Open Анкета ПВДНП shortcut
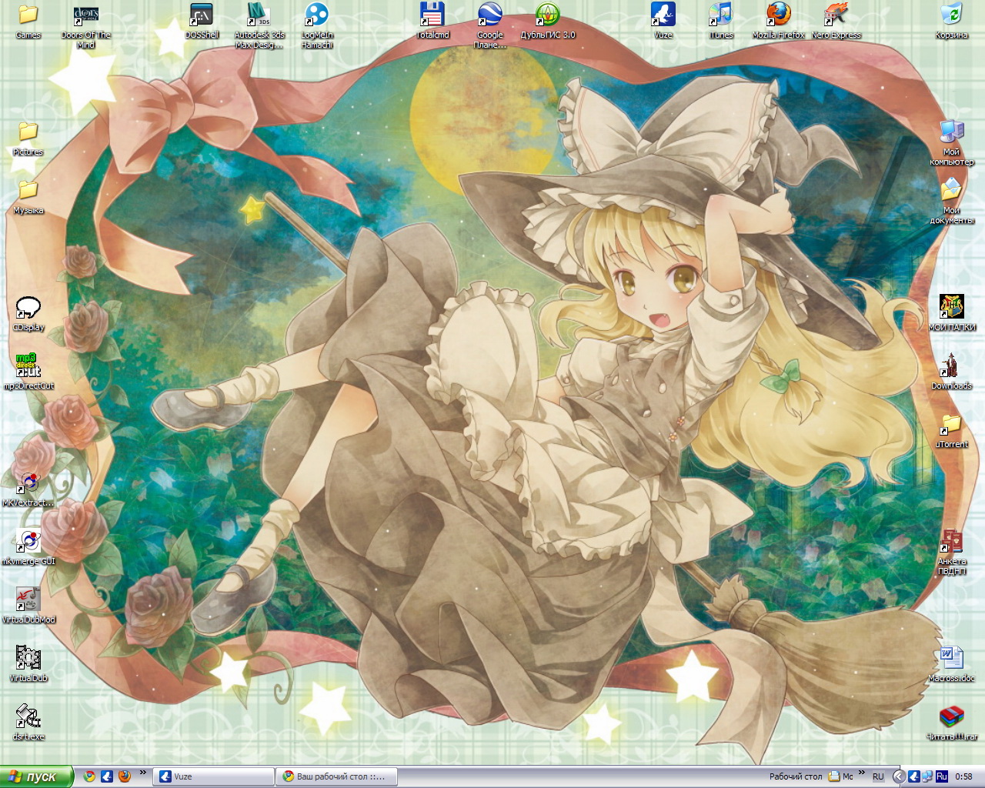This screenshot has height=788, width=985. [x=952, y=552]
